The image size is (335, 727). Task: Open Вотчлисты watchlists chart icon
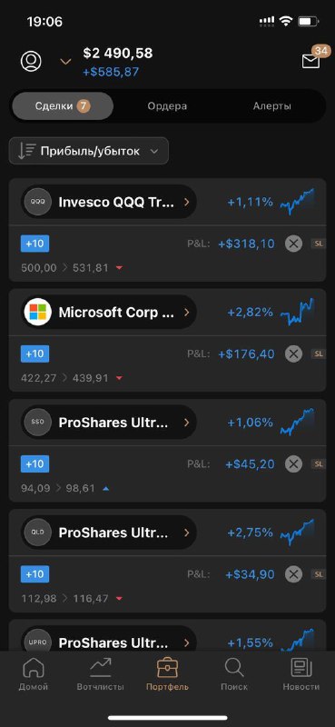click(x=101, y=674)
